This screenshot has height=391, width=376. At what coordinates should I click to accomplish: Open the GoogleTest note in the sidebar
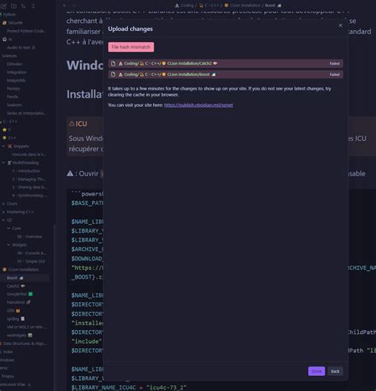tap(20, 294)
